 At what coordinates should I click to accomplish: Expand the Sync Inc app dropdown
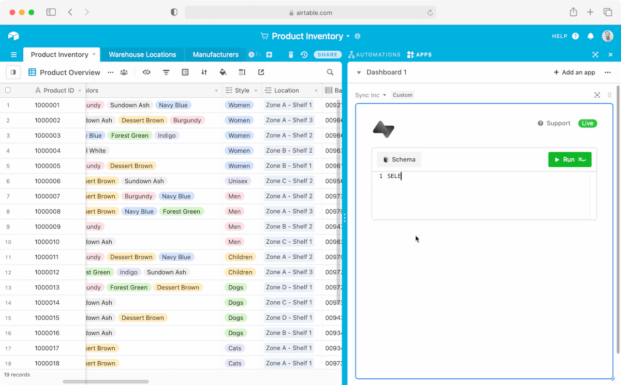click(385, 95)
